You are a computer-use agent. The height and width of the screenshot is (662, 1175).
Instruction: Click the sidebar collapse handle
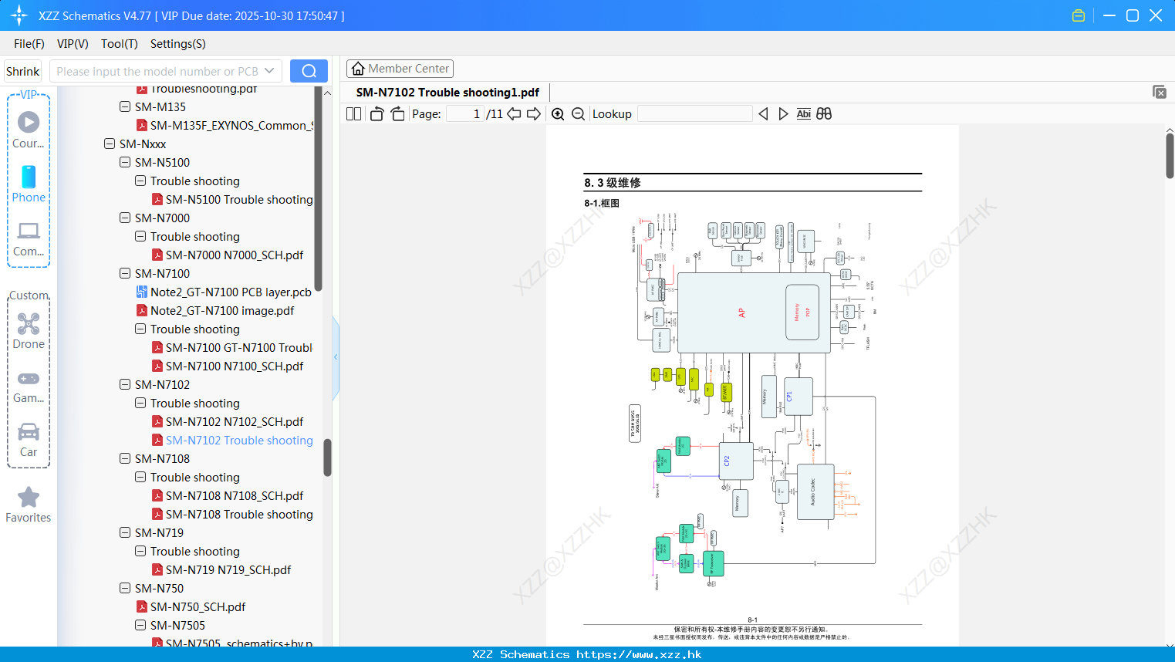(336, 357)
